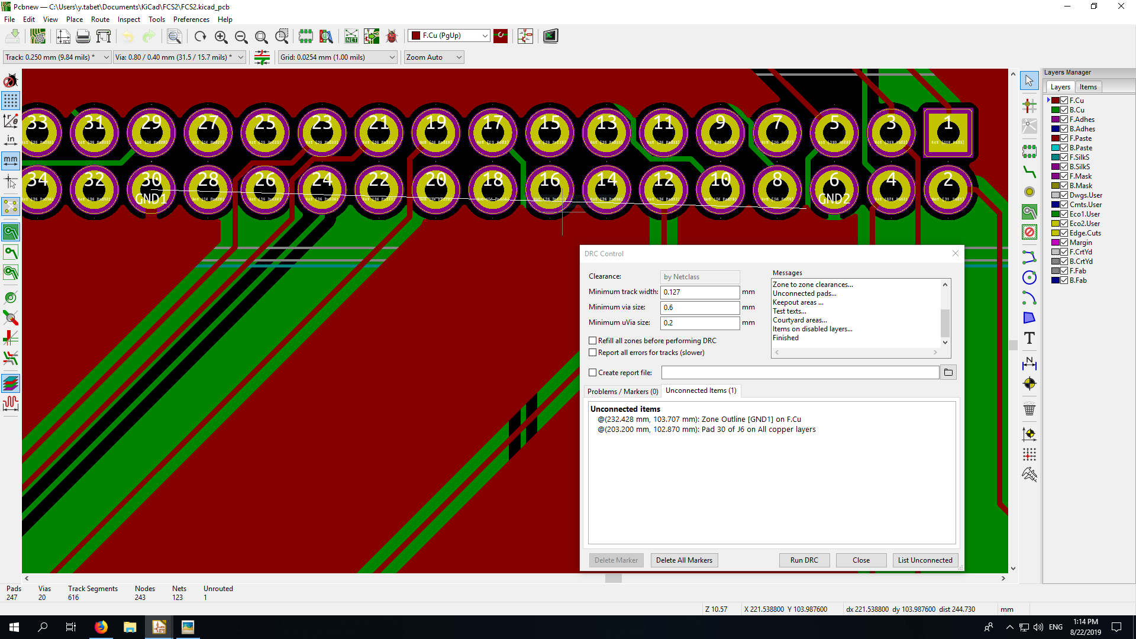Select the Measure distance tool

click(1029, 475)
